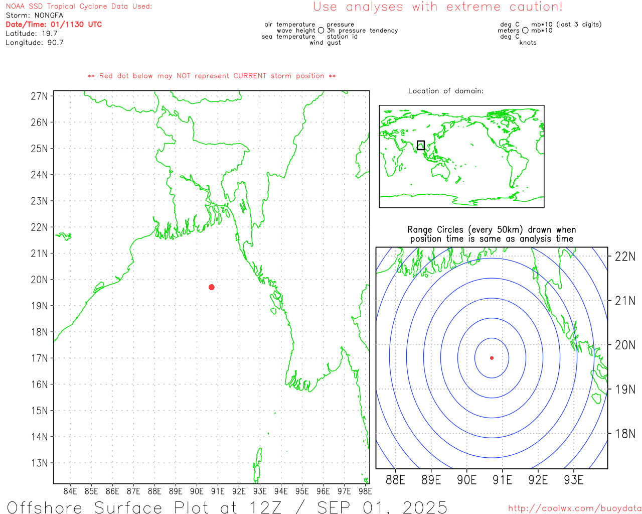Click 'mb*10 (last 3 digits)' units label

click(566, 25)
